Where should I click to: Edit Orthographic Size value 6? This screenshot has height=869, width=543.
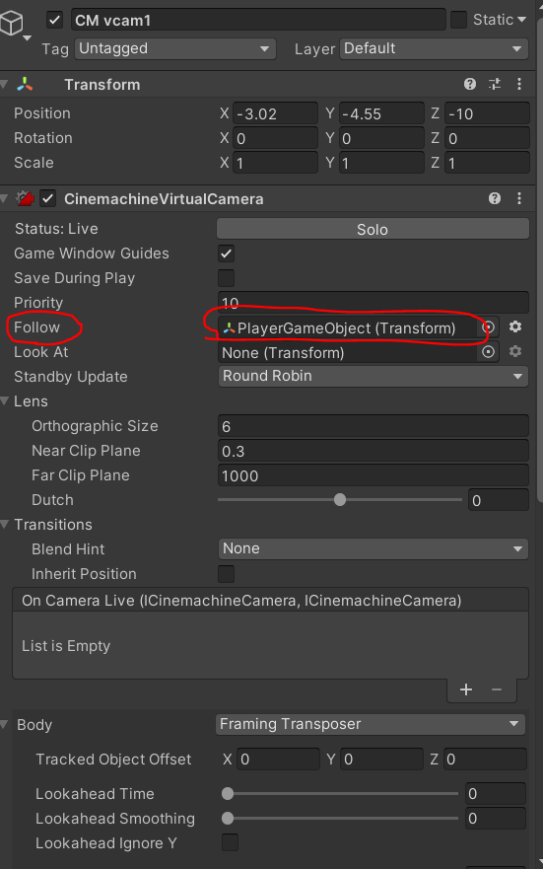point(373,426)
